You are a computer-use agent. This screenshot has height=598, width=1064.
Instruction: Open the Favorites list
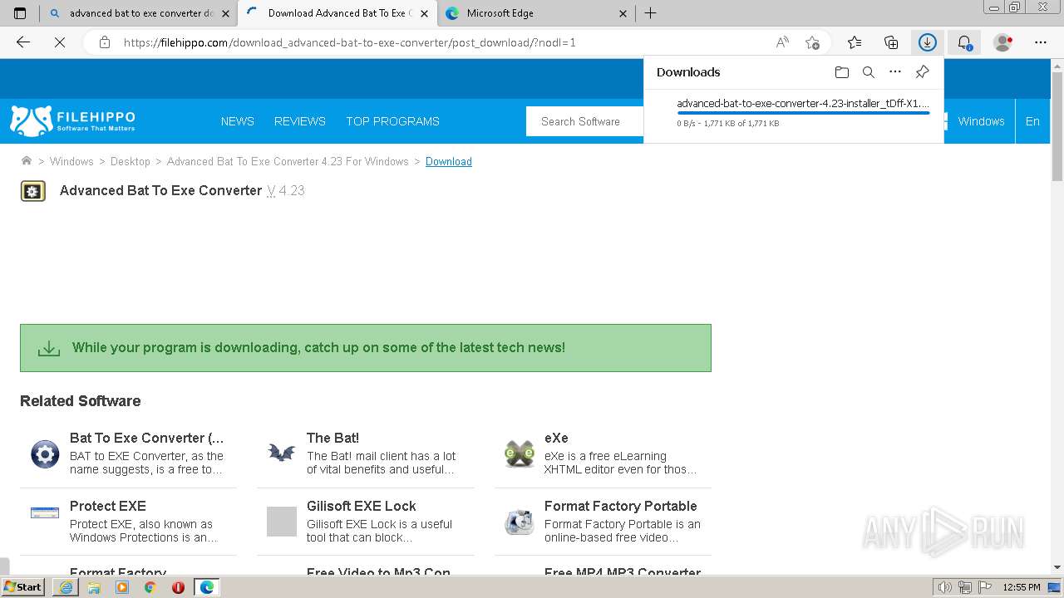855,42
